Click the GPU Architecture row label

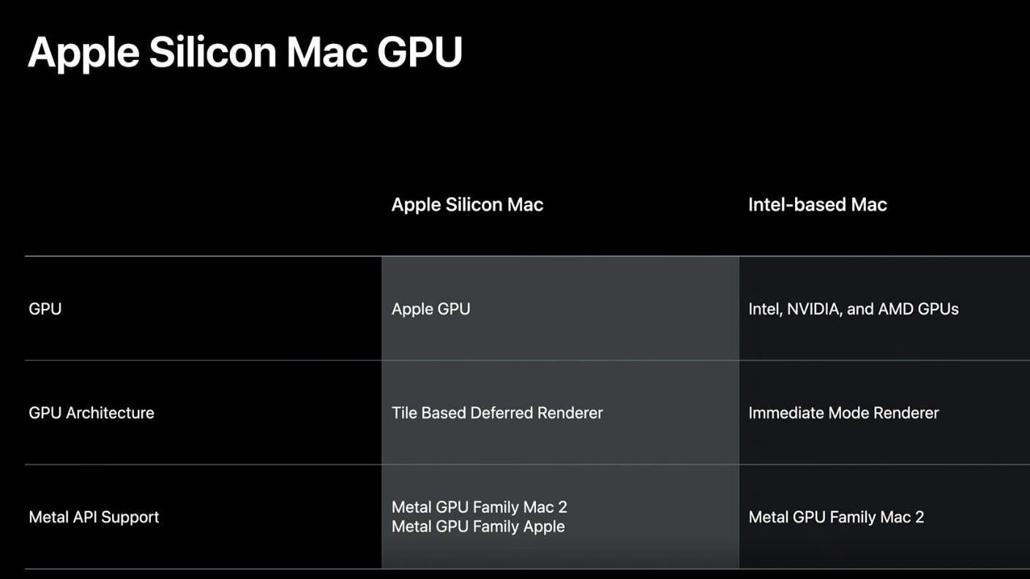(x=92, y=413)
